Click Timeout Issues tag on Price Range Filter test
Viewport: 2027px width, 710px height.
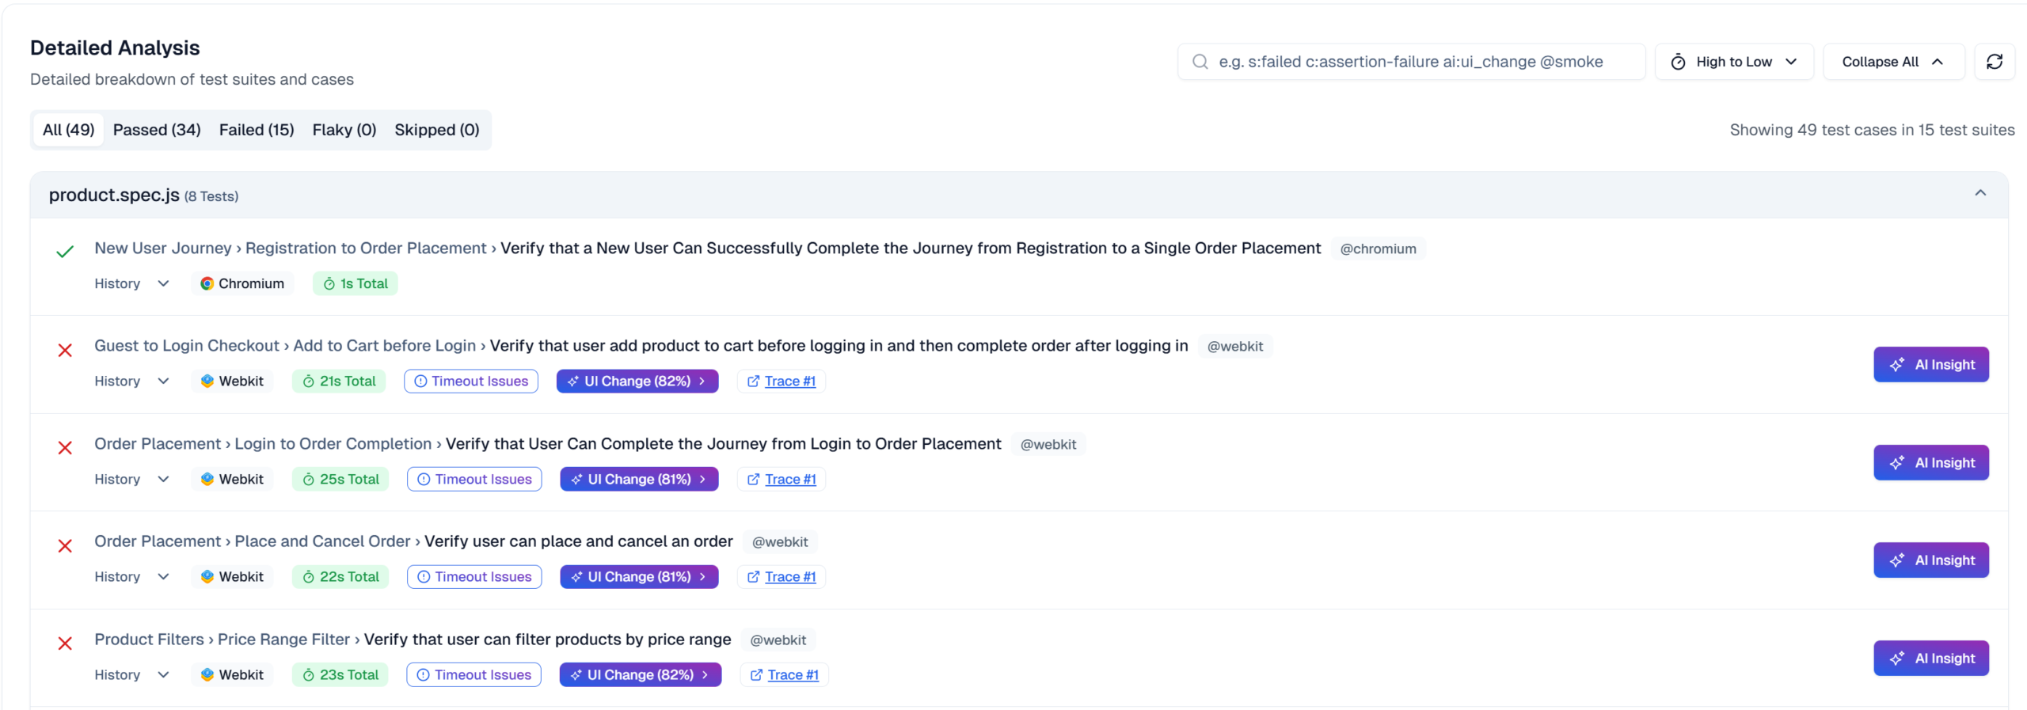coord(473,675)
